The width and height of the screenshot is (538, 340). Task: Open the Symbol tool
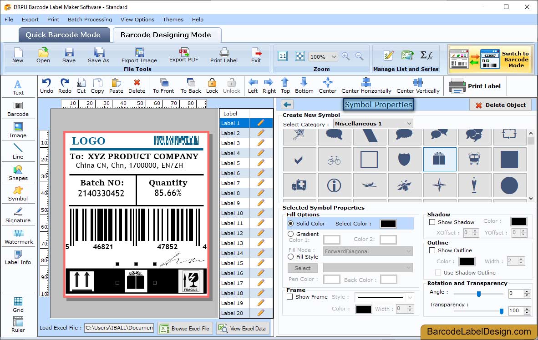18,194
